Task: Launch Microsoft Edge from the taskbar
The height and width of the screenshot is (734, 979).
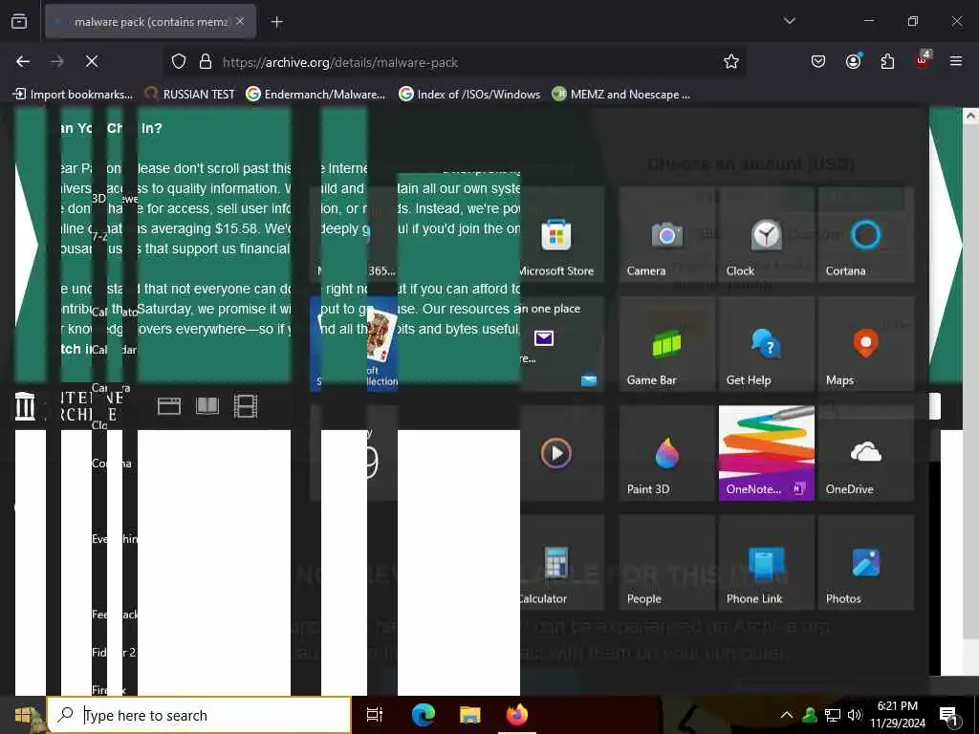Action: [423, 715]
